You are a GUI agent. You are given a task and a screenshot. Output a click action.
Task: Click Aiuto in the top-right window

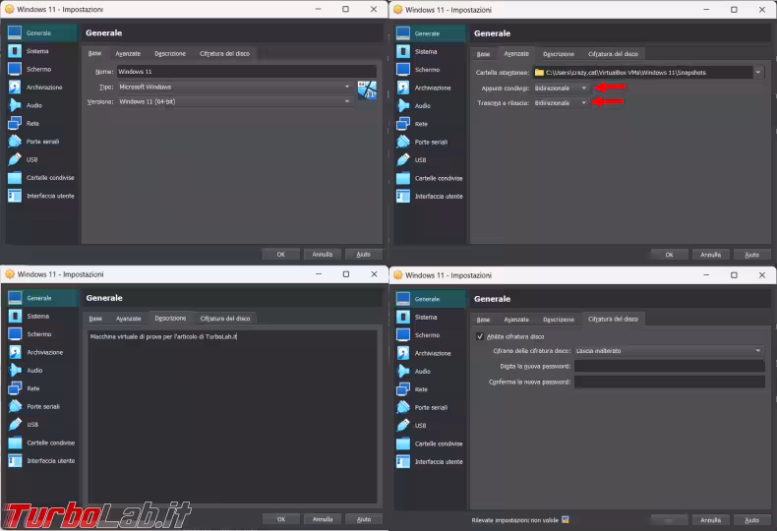point(751,255)
